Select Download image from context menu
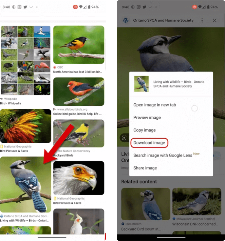The image size is (225, 241). [149, 143]
